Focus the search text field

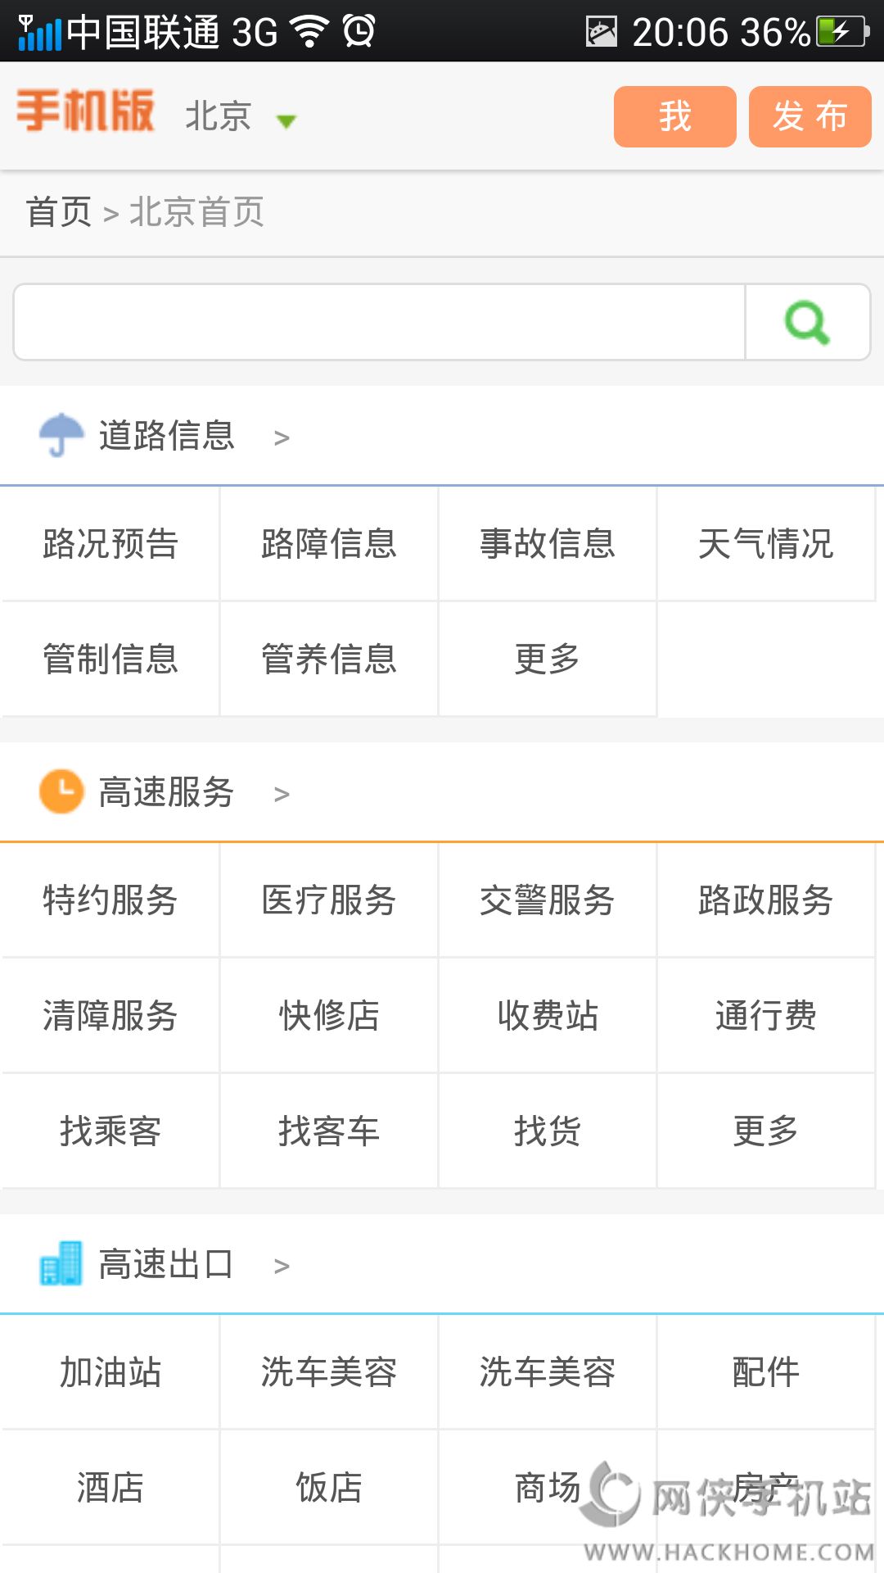(x=380, y=322)
